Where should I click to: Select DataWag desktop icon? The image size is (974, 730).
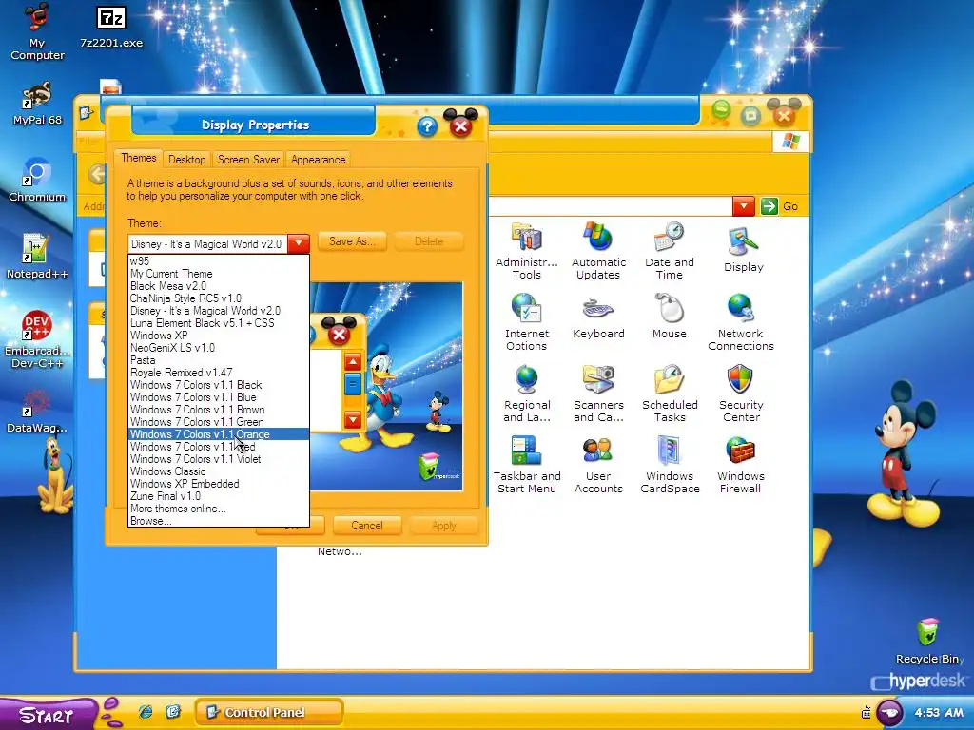(x=37, y=411)
